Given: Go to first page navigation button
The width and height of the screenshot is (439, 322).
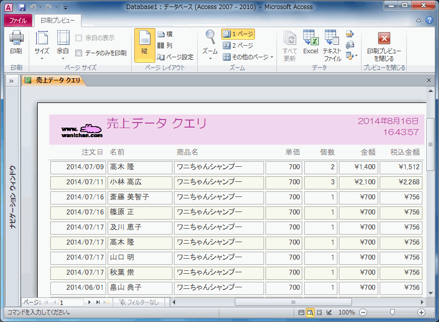Looking at the screenshot, I should pyautogui.click(x=46, y=302).
